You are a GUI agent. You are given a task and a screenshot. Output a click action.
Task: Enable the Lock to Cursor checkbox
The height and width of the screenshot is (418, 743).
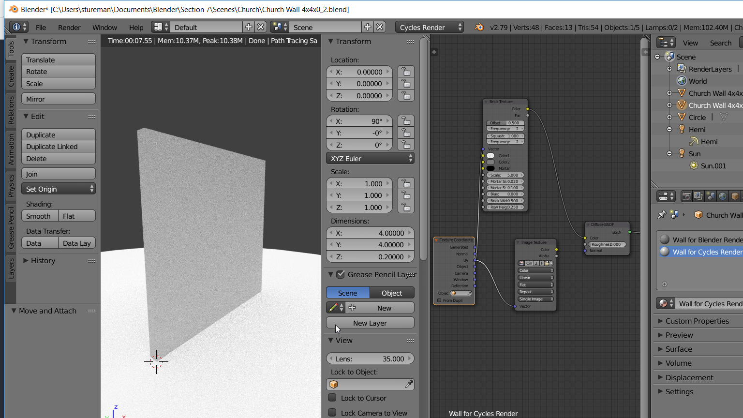pyautogui.click(x=332, y=398)
